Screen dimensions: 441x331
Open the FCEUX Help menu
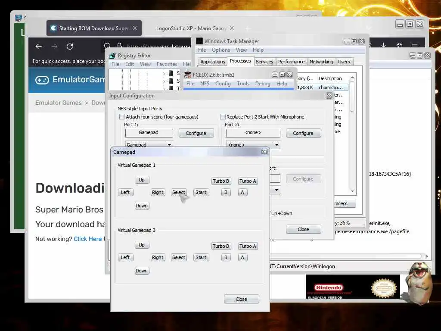tap(282, 84)
